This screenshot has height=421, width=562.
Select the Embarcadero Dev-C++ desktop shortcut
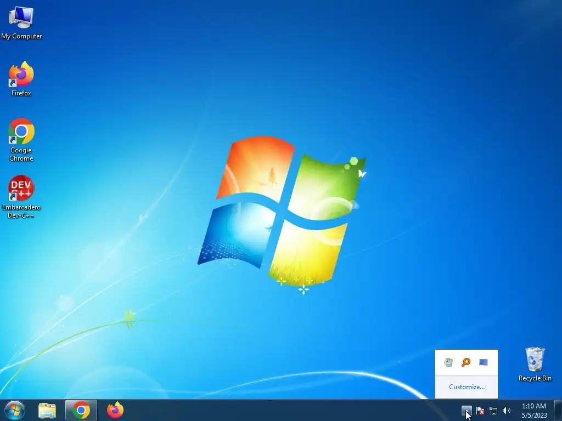21,197
